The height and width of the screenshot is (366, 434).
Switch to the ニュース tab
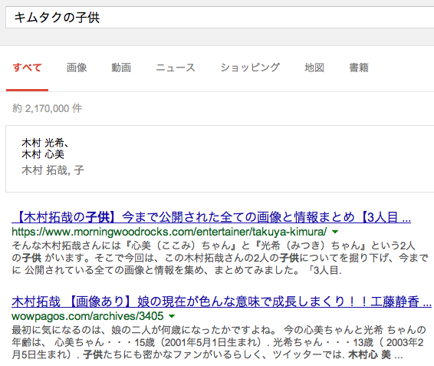pyautogui.click(x=176, y=68)
